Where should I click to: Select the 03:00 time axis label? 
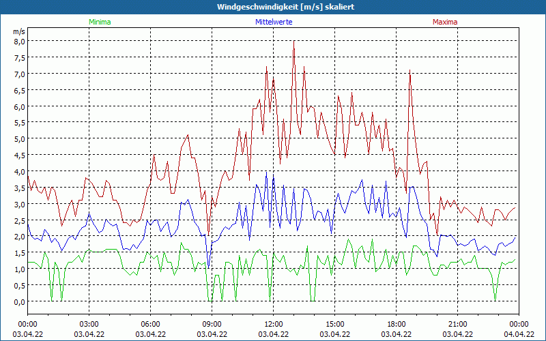coord(89,324)
